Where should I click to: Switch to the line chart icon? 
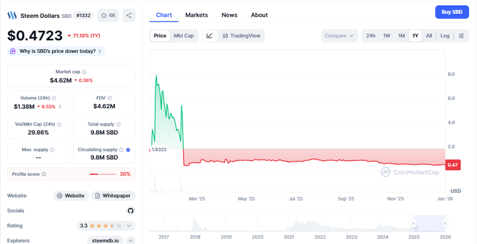click(209, 36)
